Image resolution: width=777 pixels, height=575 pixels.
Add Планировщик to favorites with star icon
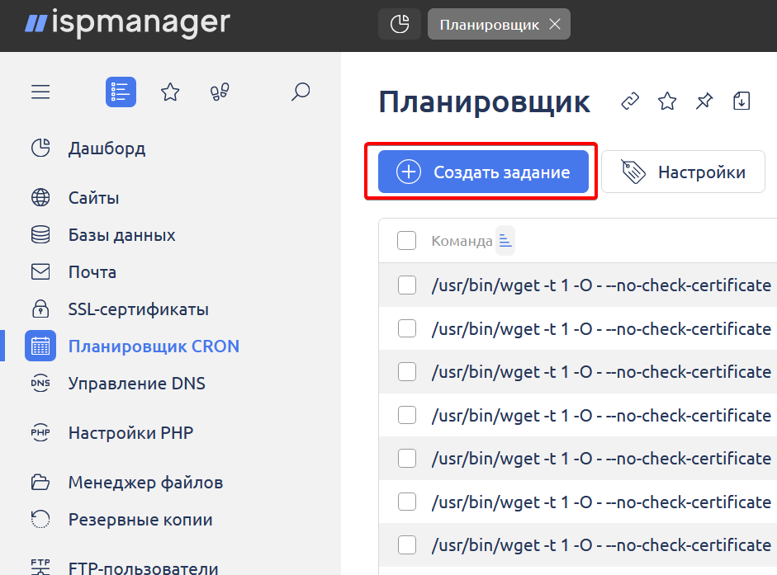pos(667,101)
